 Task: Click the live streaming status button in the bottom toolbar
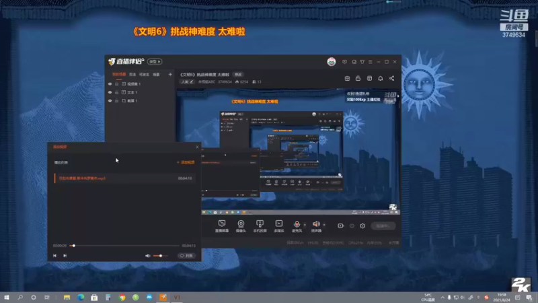[383, 226]
